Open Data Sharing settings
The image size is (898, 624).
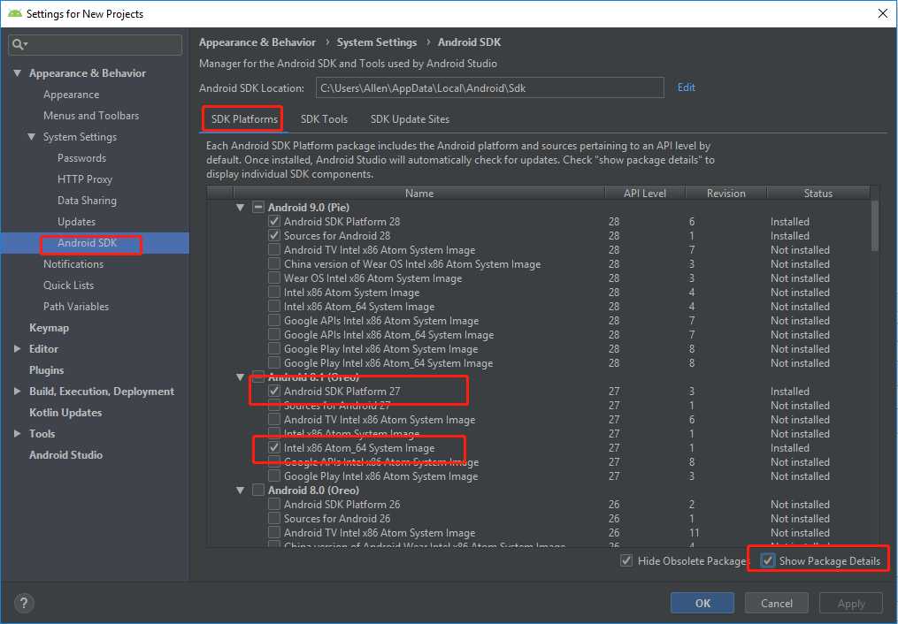click(87, 200)
